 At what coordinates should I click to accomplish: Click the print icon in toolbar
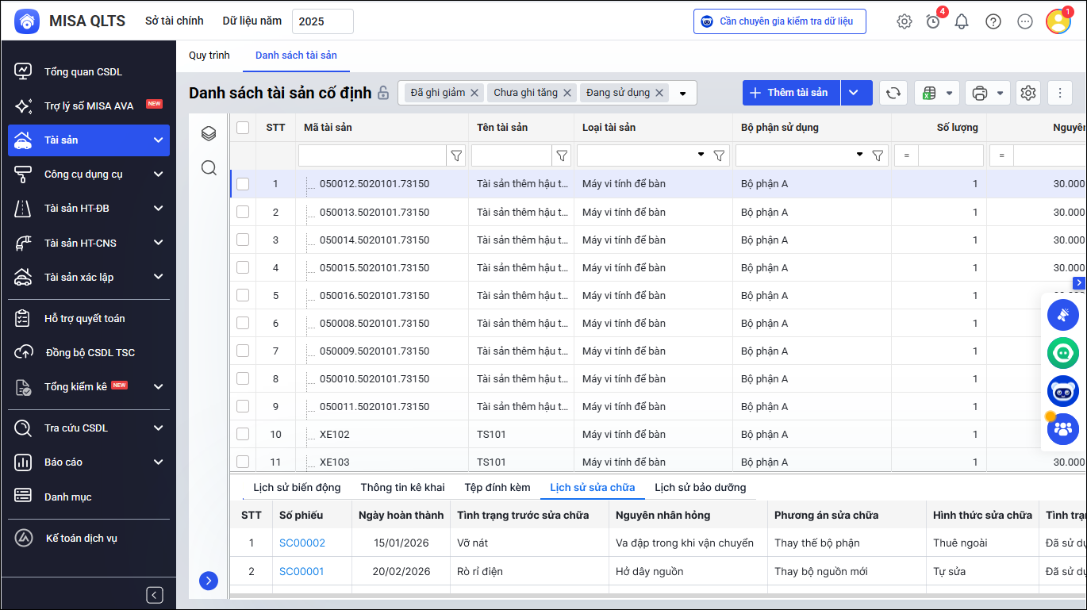pos(979,93)
